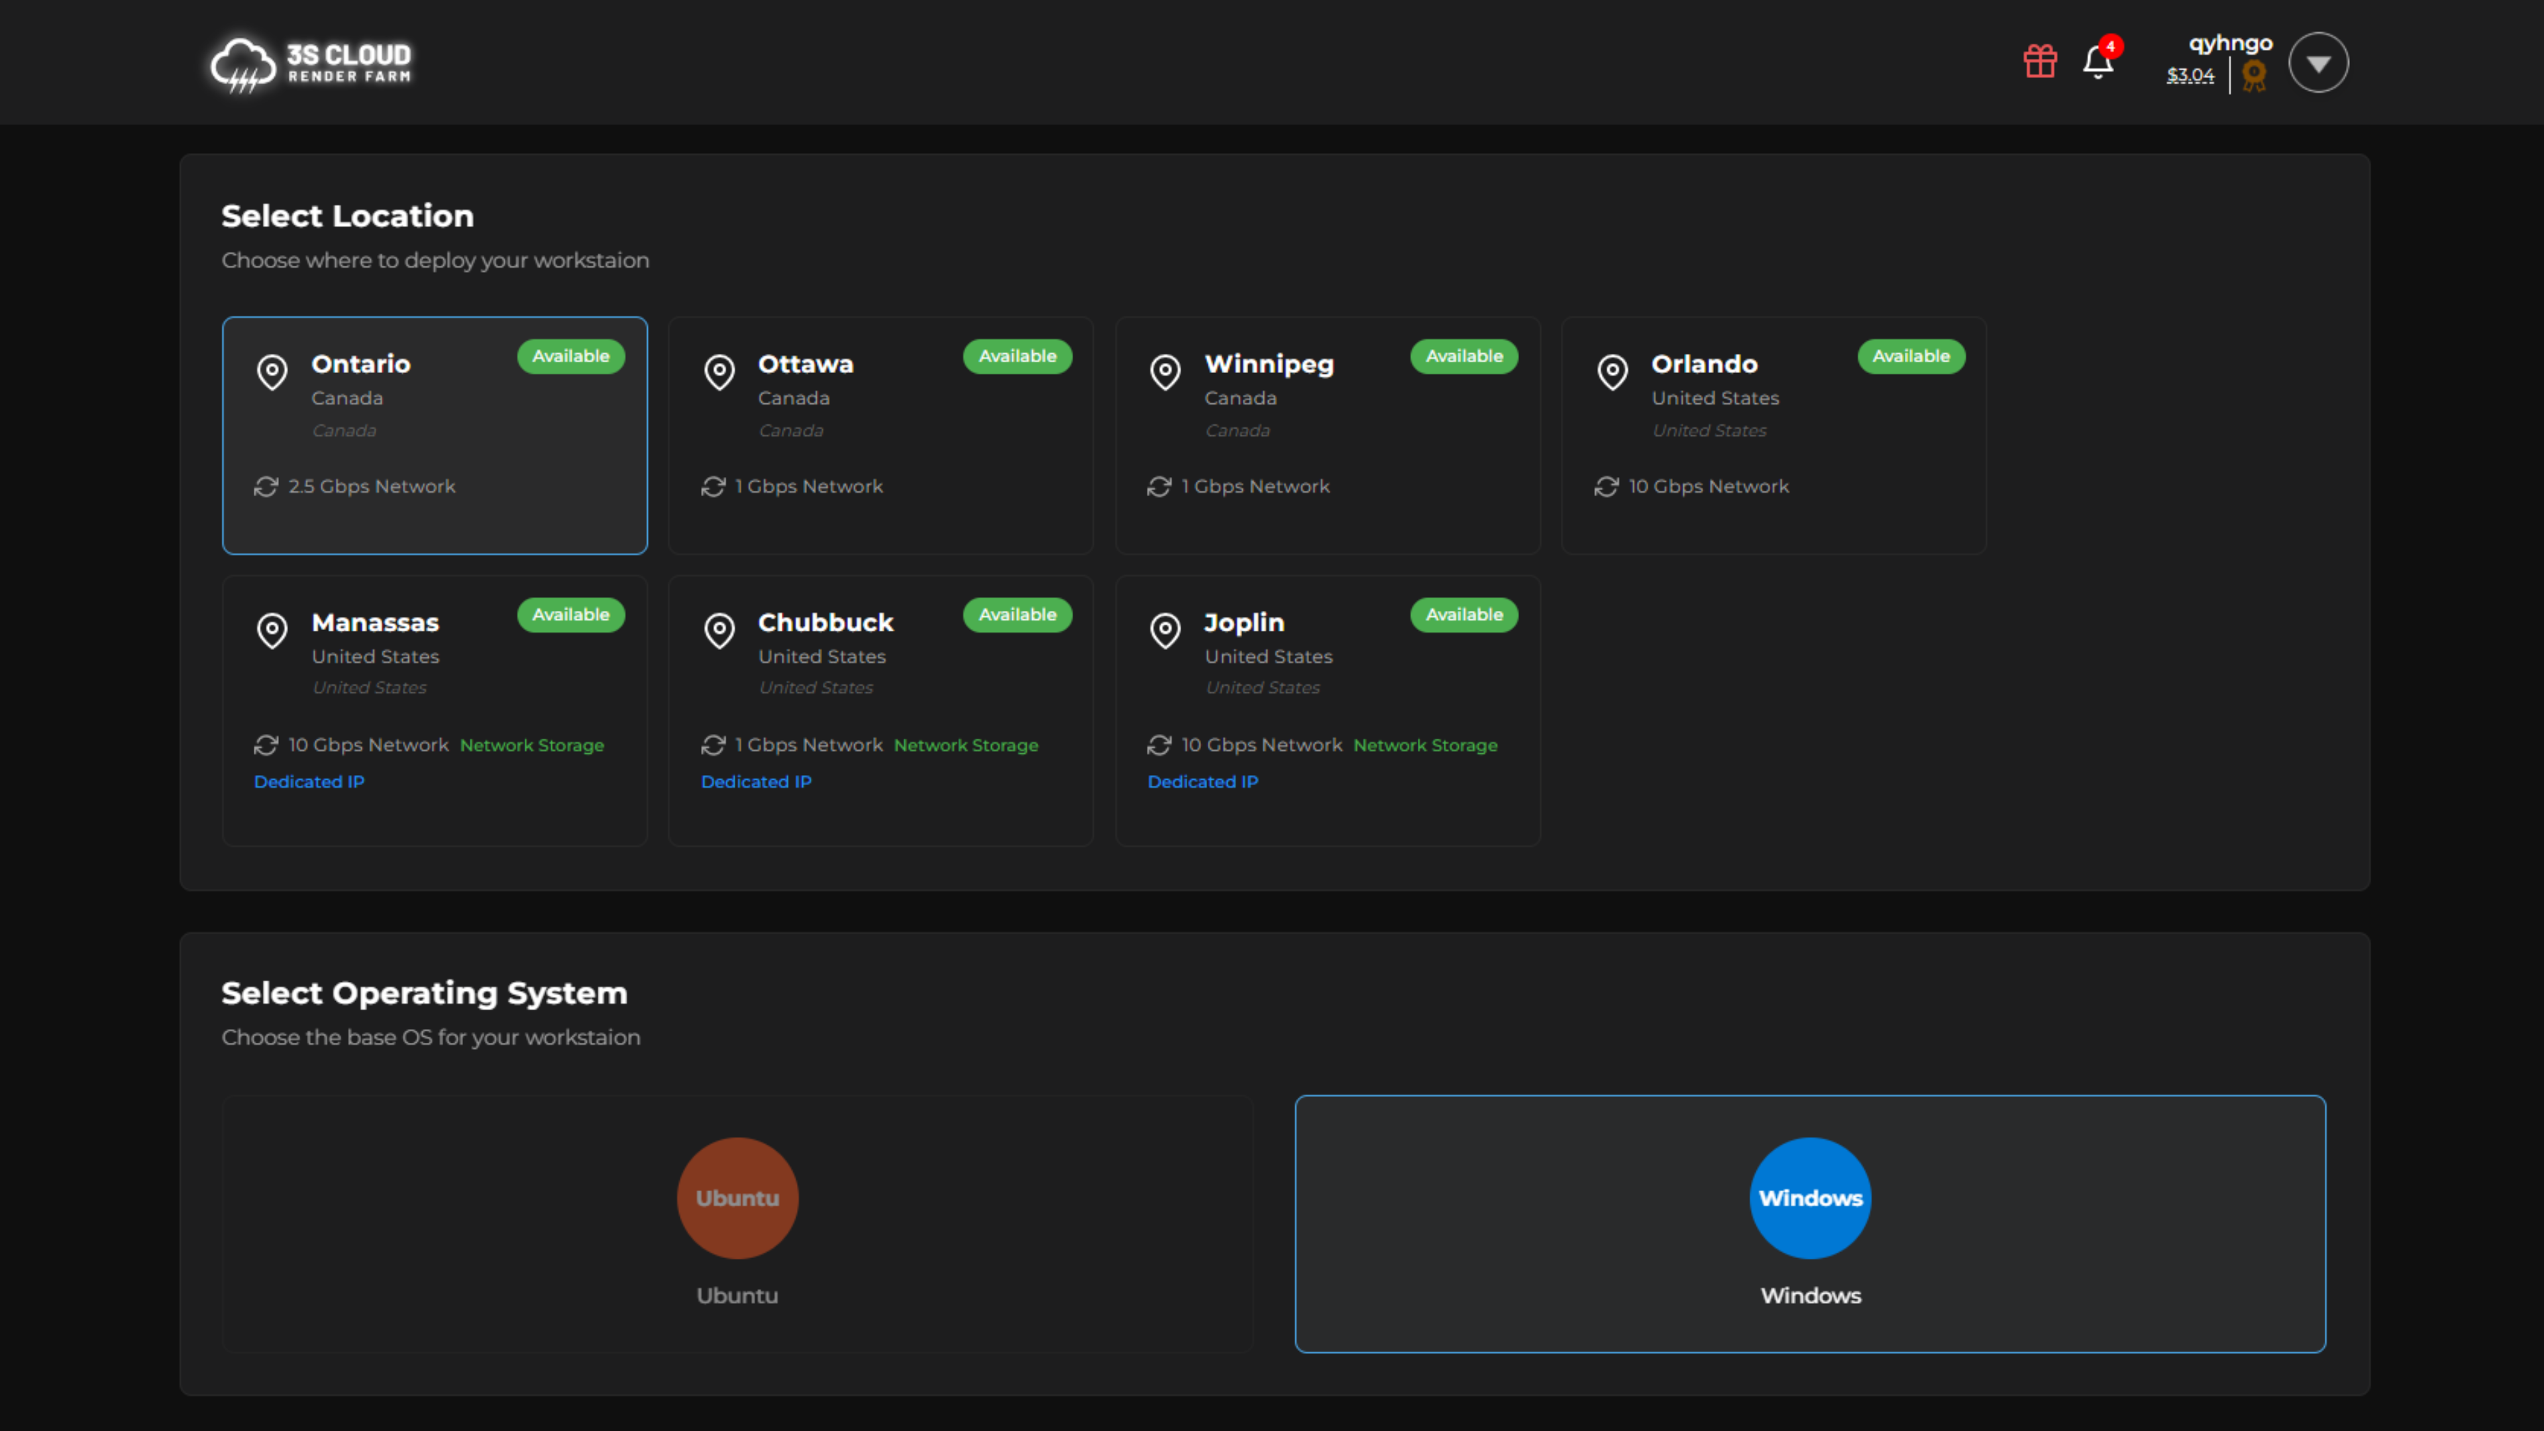This screenshot has width=2544, height=1431.
Task: Choose the Joplin United States location
Action: (x=1326, y=709)
